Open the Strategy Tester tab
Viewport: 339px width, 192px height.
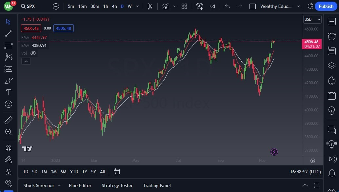(x=117, y=185)
